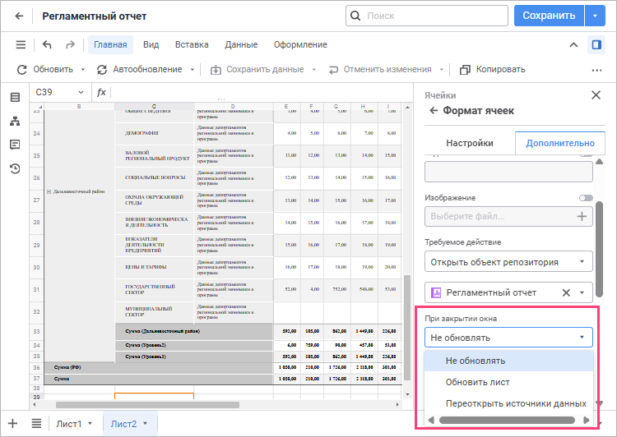Open the repository object dropdown arrow
The height and width of the screenshot is (437, 617).
click(x=582, y=292)
